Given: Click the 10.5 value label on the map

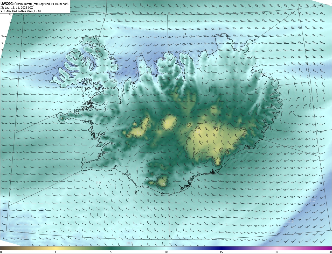Looking at the screenshot, I should tap(129, 243).
